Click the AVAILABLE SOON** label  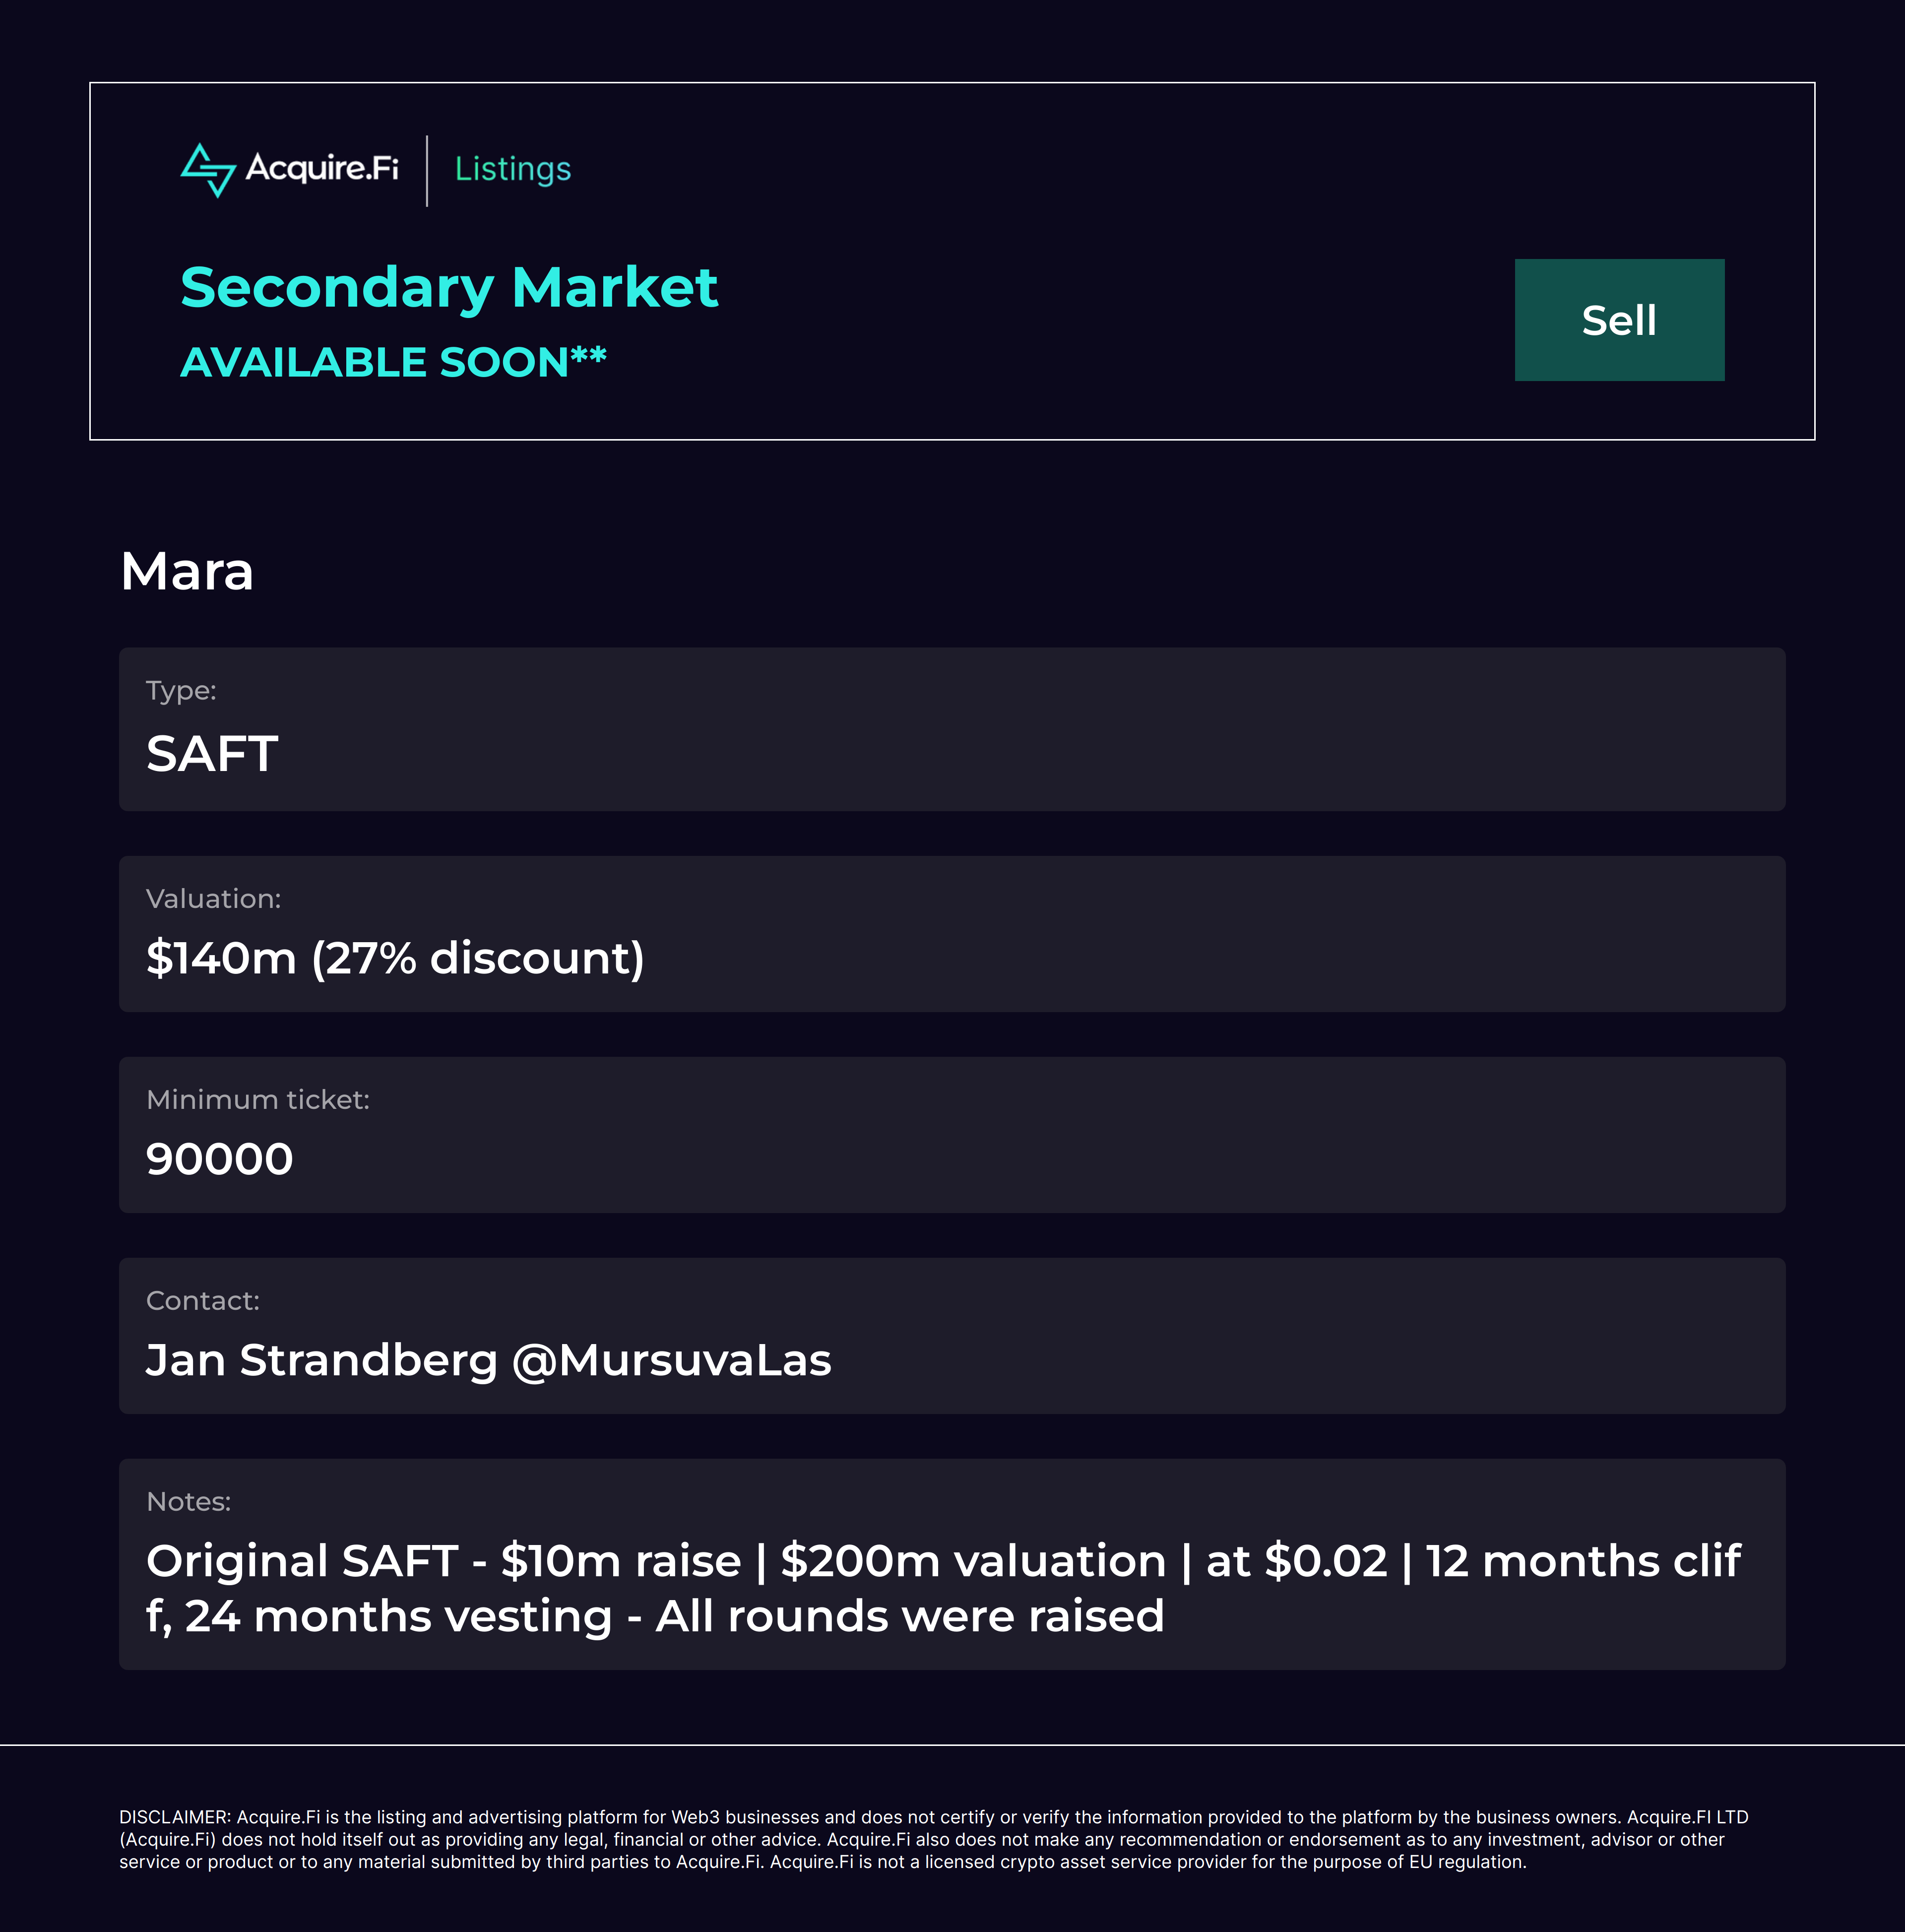tap(393, 362)
